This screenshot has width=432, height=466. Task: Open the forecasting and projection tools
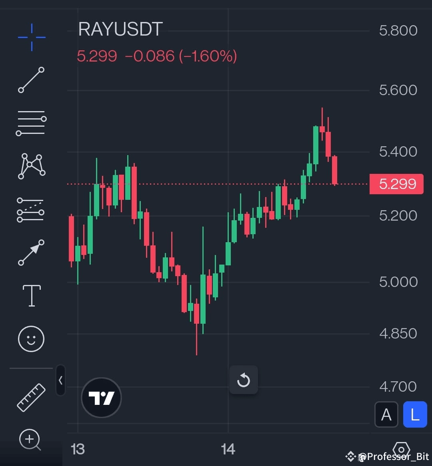pyautogui.click(x=31, y=209)
